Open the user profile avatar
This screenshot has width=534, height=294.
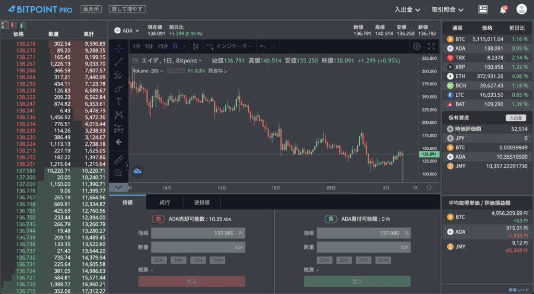click(521, 9)
